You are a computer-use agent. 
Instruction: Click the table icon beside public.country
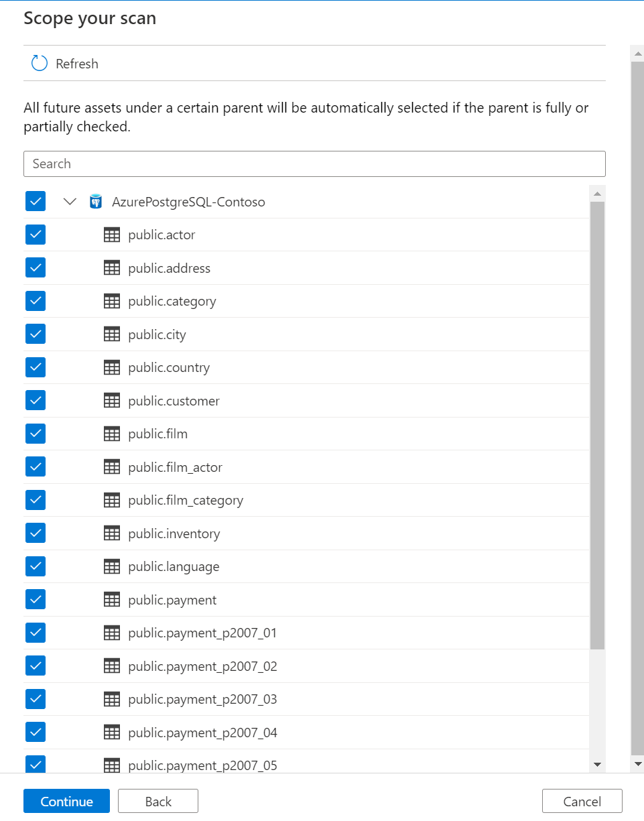[112, 368]
